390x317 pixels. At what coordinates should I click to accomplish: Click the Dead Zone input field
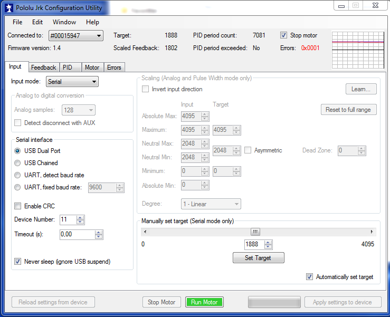click(348, 151)
